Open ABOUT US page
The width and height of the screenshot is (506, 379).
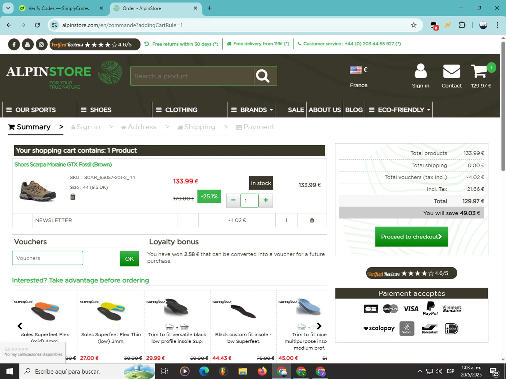tap(325, 110)
